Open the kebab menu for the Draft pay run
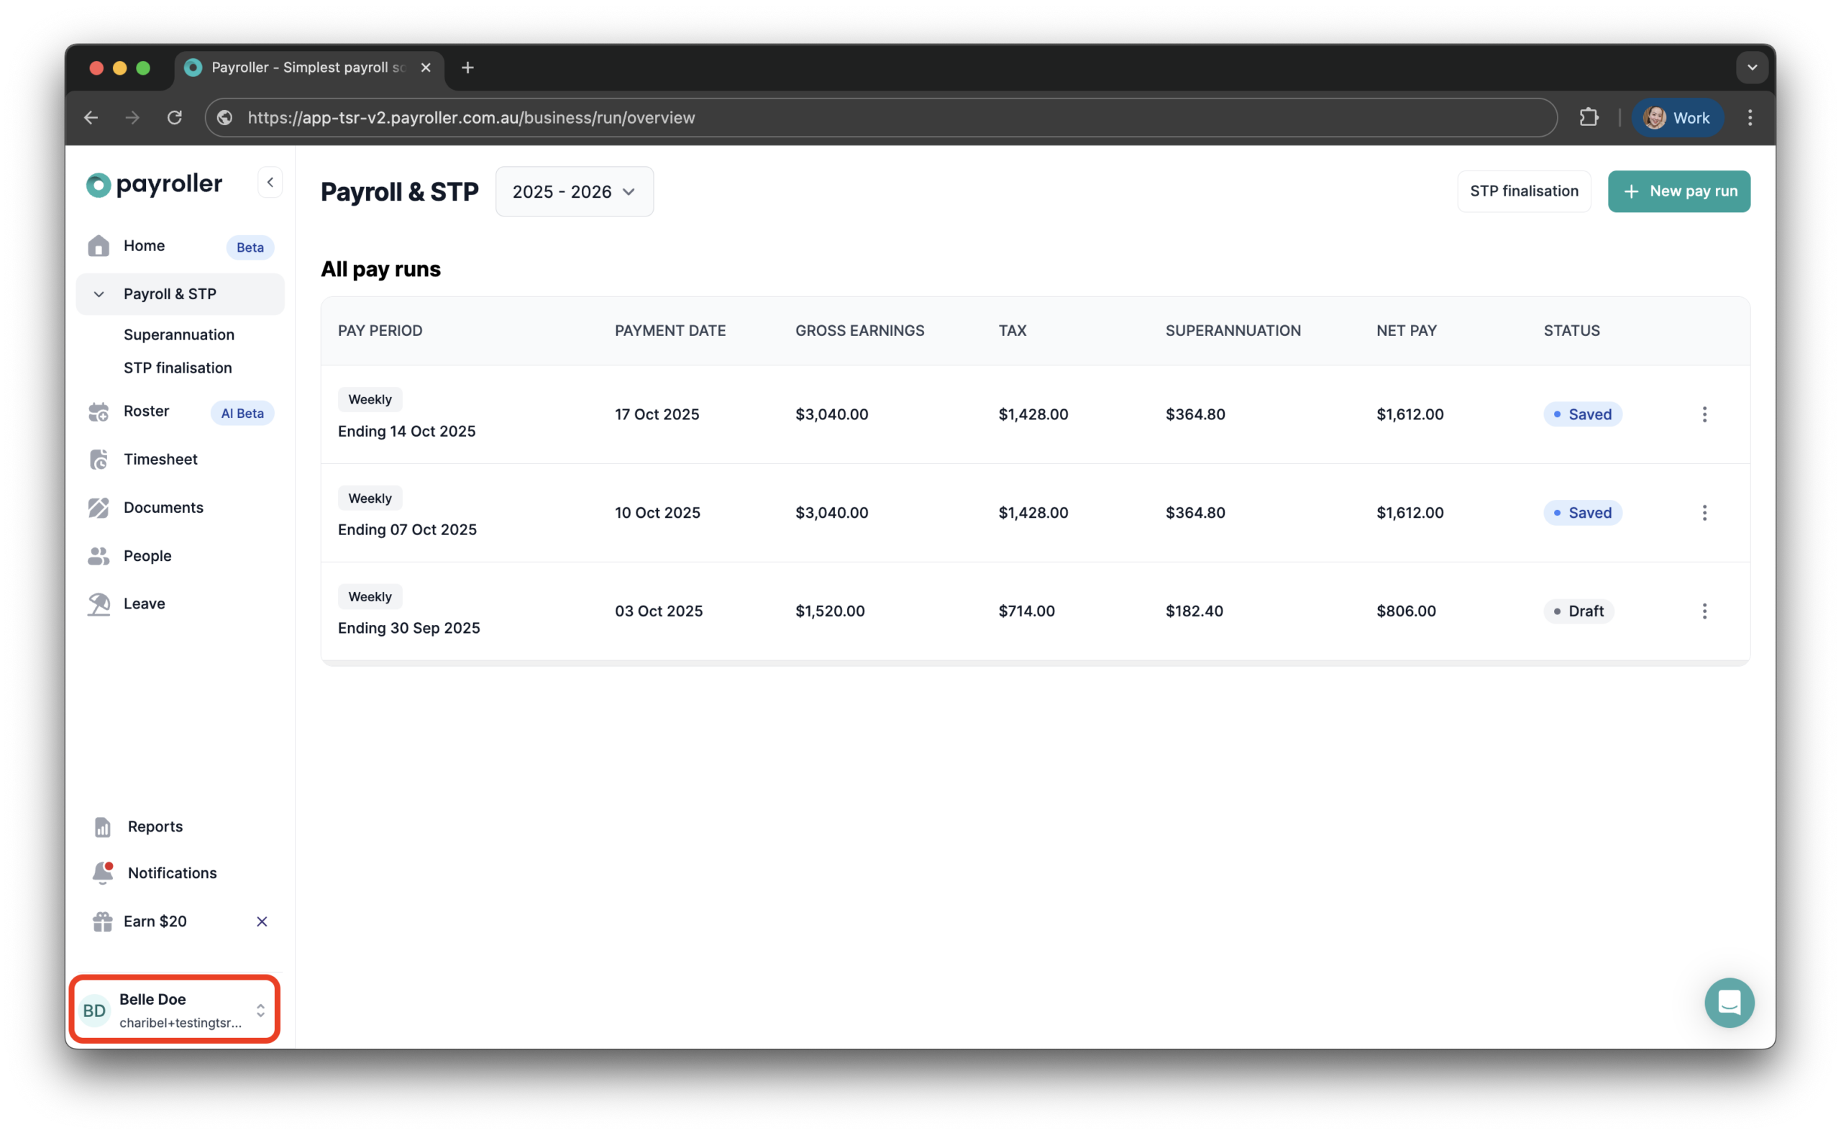The width and height of the screenshot is (1841, 1135). click(1705, 611)
